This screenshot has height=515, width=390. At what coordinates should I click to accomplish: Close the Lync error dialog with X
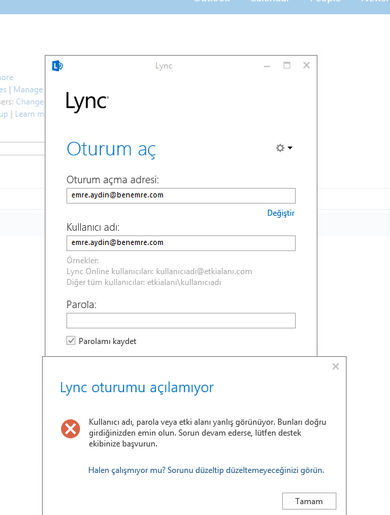click(x=336, y=366)
